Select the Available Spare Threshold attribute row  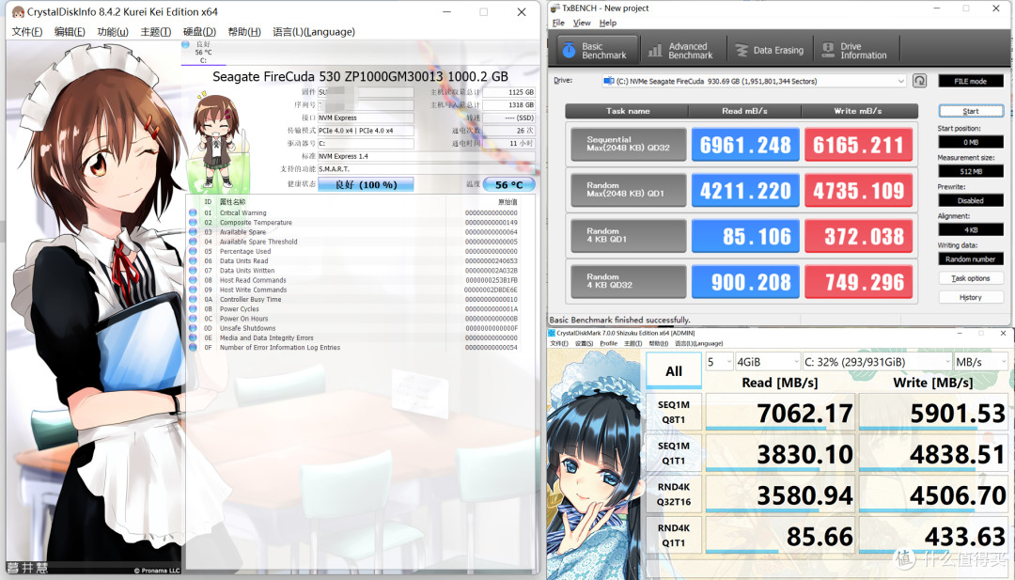[354, 242]
